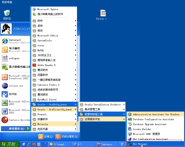Open the Microsoft Office e-mail shortcut
The image size is (185, 147).
tap(15, 50)
